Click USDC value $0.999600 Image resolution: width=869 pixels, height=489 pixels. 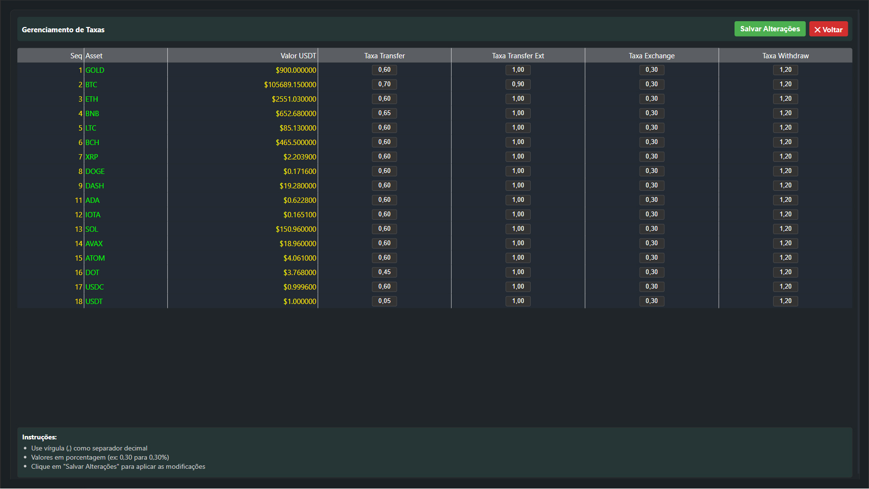[x=300, y=287]
